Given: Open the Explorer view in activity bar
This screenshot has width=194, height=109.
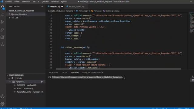Looking at the screenshot, I should [x=2, y=8].
